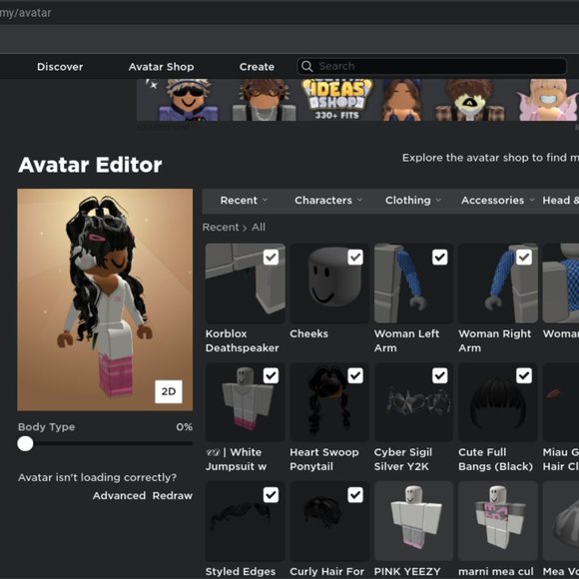Select the Heart Swoop Ponytail thumbnail
The image size is (579, 579).
pyautogui.click(x=329, y=402)
